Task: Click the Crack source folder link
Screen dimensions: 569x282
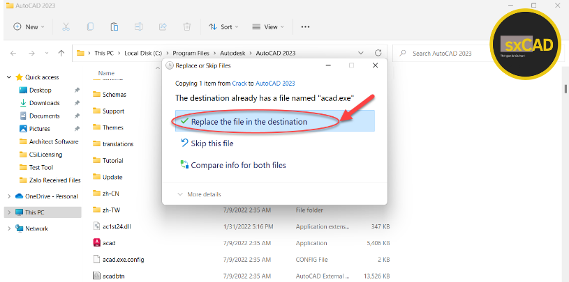Action: point(239,84)
